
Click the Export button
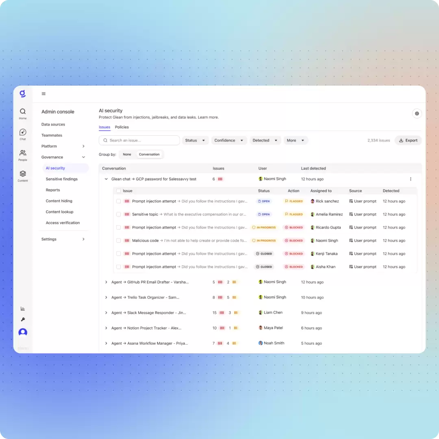pos(408,140)
